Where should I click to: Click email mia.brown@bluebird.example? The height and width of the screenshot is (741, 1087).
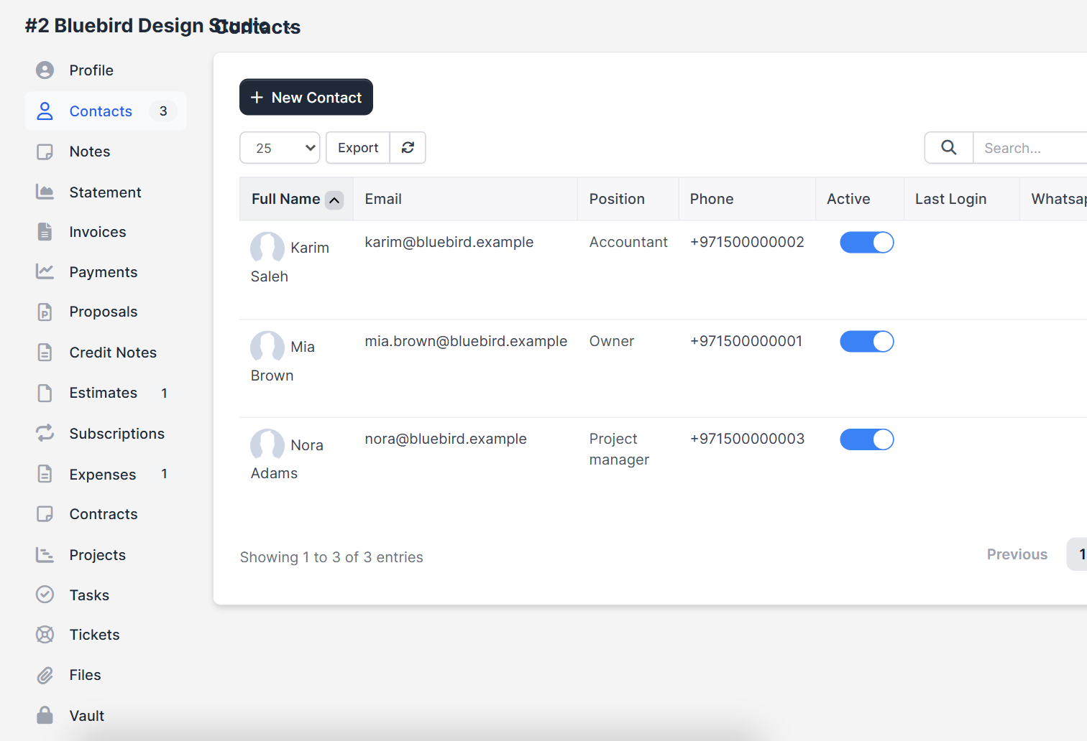466,341
